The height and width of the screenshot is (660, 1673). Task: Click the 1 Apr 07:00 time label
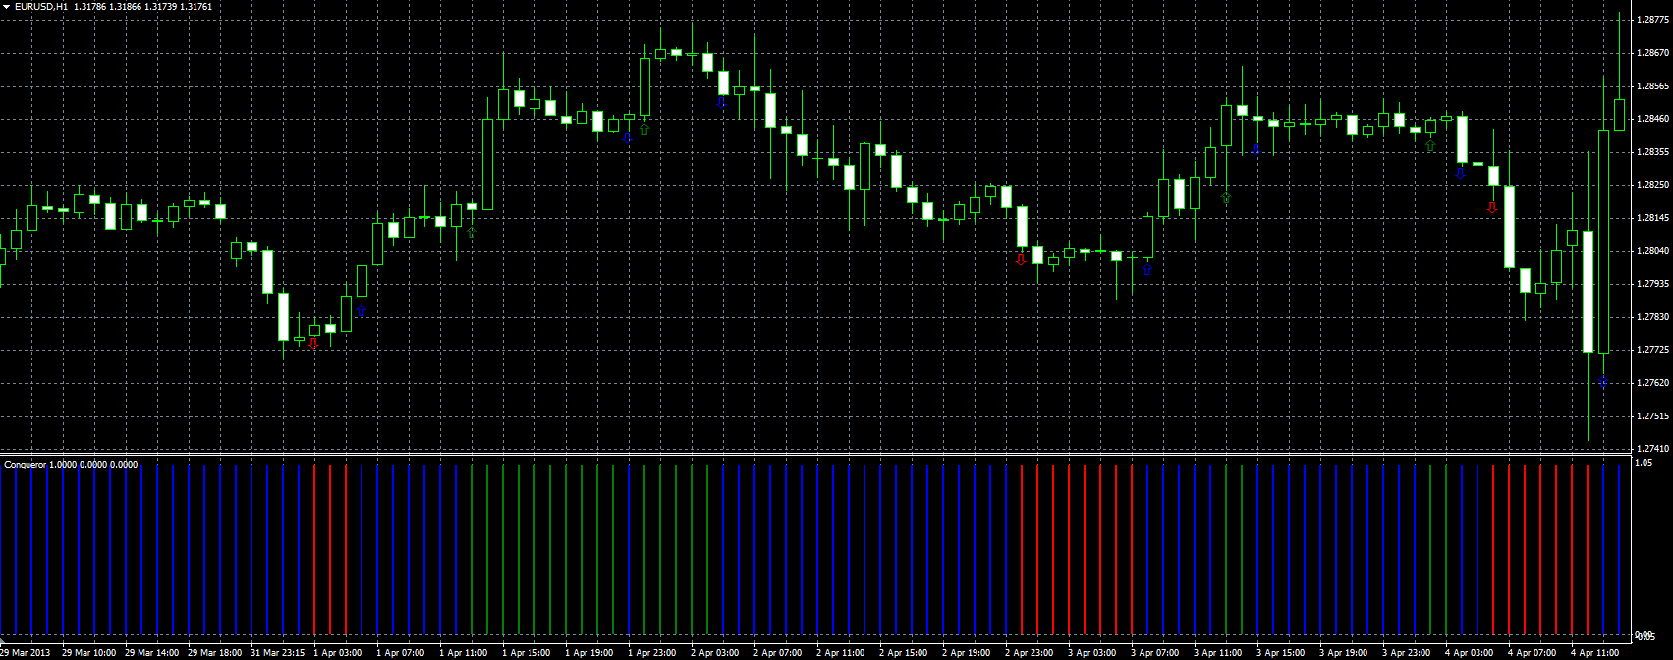[401, 652]
